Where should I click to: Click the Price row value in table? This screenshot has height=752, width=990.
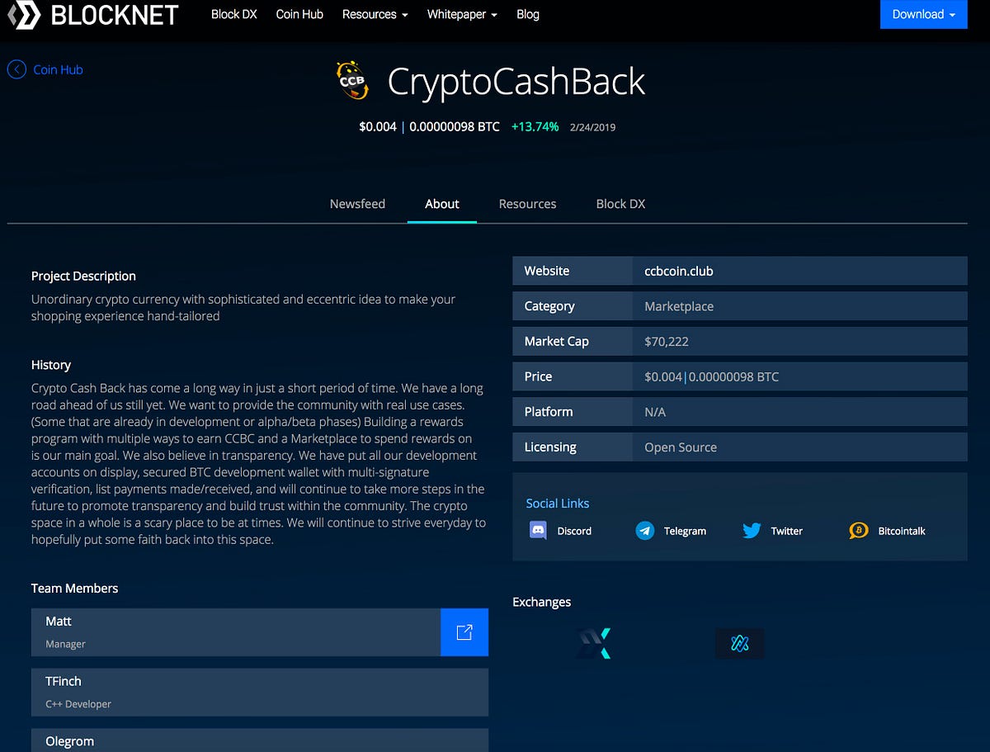[x=711, y=376]
